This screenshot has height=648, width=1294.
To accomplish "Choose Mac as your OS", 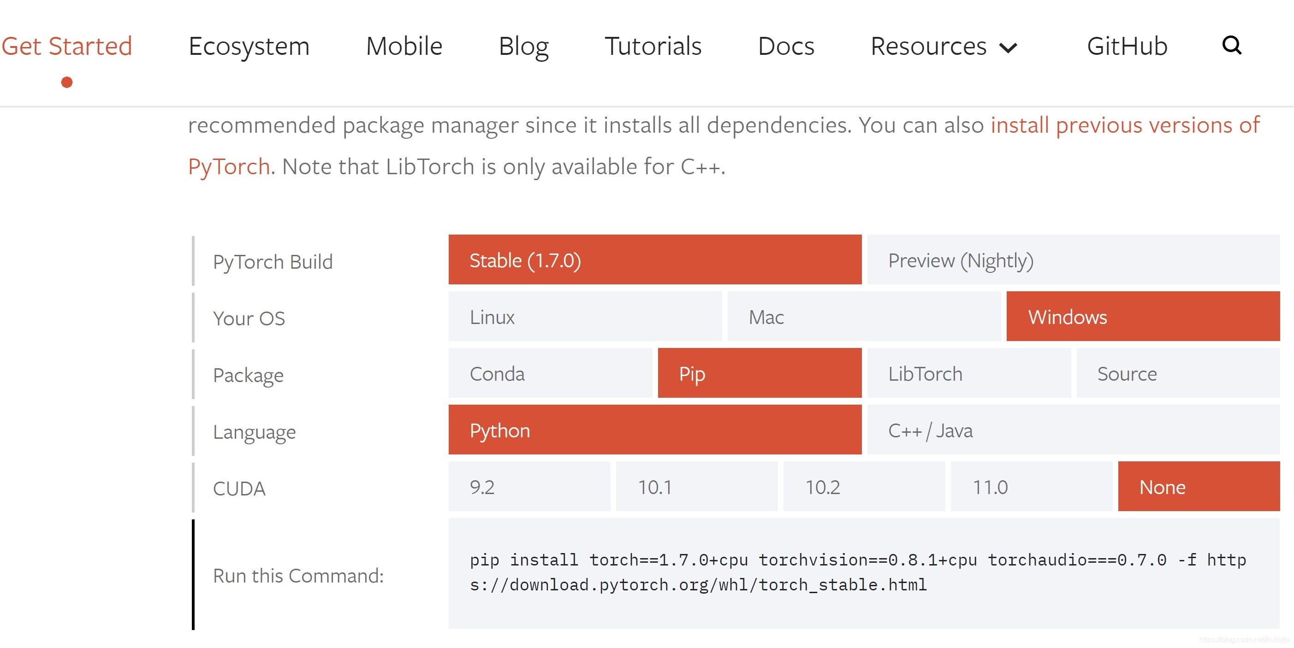I will coord(863,316).
